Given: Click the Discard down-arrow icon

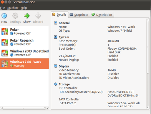Looking at the screenshot, I should [38, 16].
